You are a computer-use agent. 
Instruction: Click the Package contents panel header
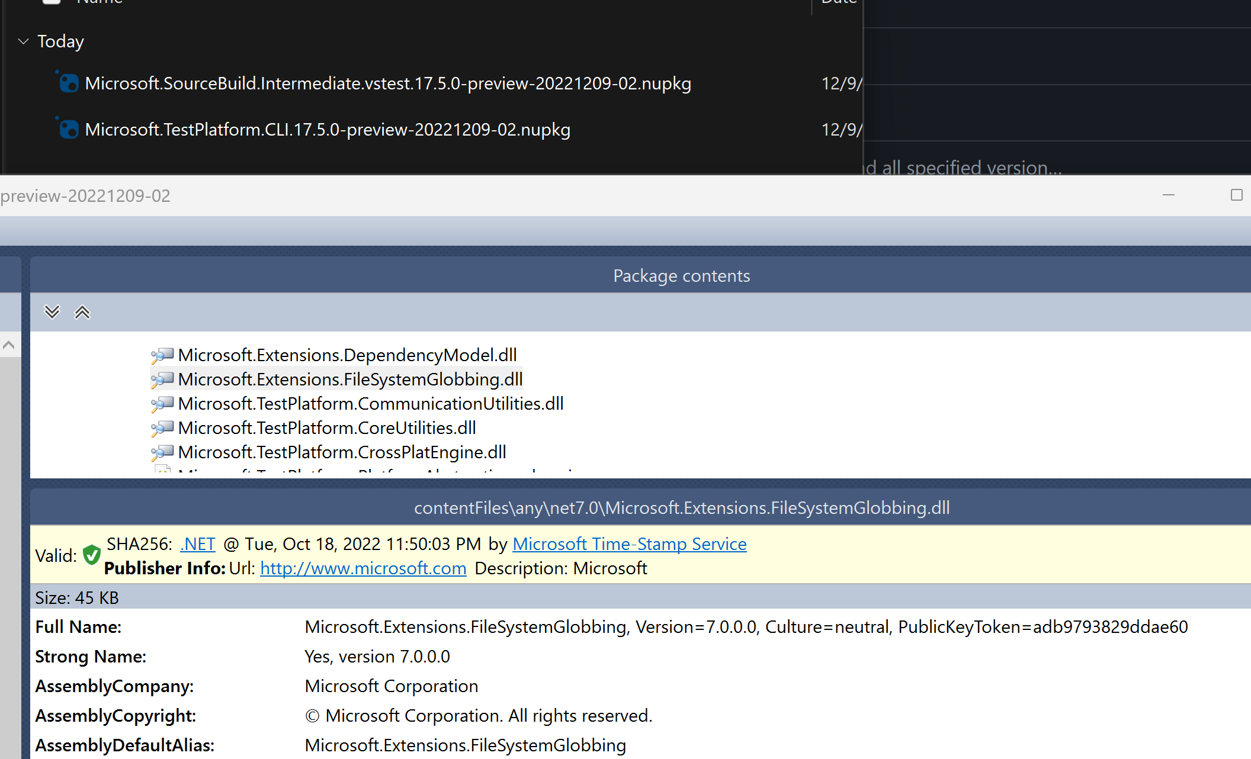pos(681,276)
